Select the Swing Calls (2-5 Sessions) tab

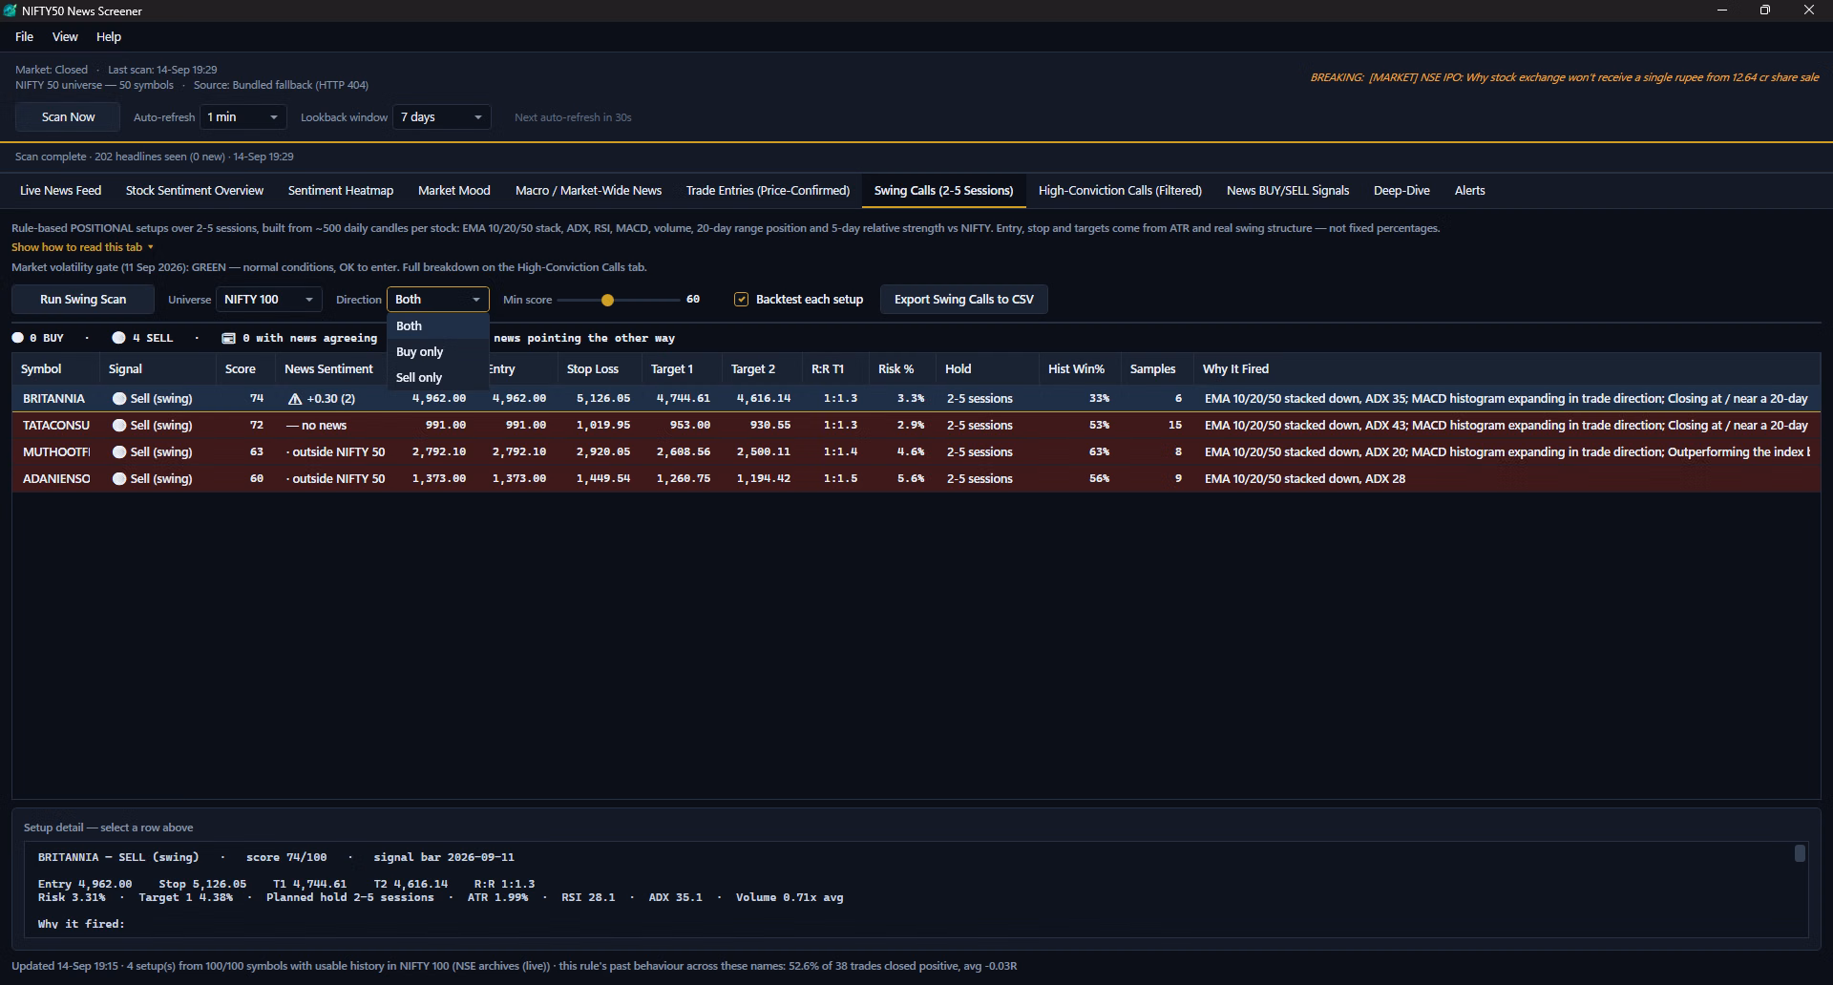943,191
